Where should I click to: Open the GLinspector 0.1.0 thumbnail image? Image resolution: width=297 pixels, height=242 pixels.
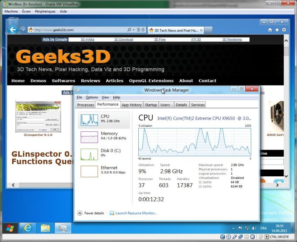point(38,117)
